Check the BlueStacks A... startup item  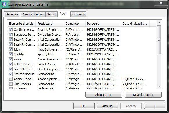10,84
